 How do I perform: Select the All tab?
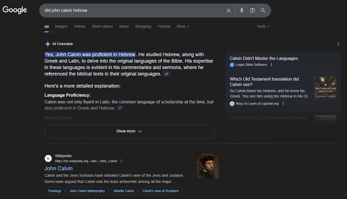47,27
